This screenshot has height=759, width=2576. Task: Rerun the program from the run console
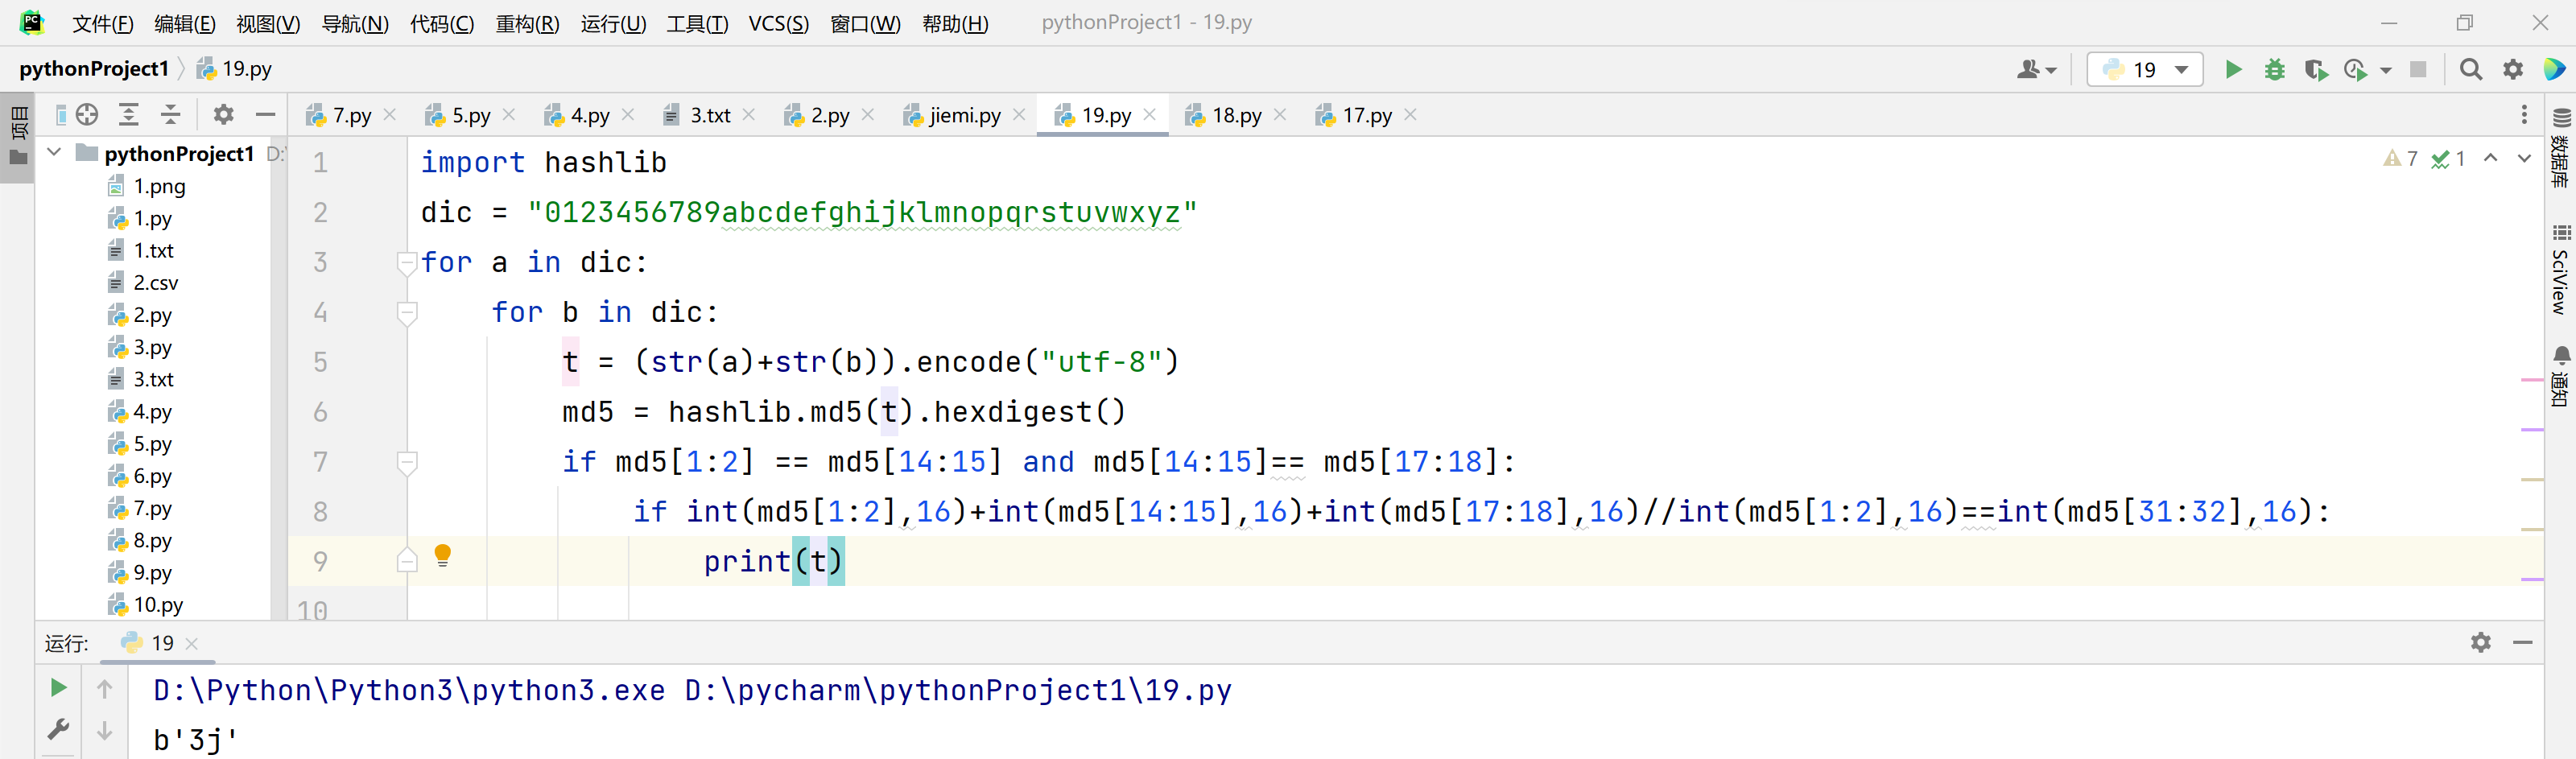pyautogui.click(x=57, y=688)
